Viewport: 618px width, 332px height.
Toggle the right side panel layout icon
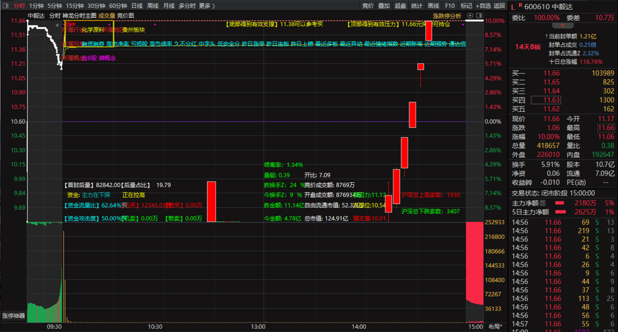pos(479,15)
